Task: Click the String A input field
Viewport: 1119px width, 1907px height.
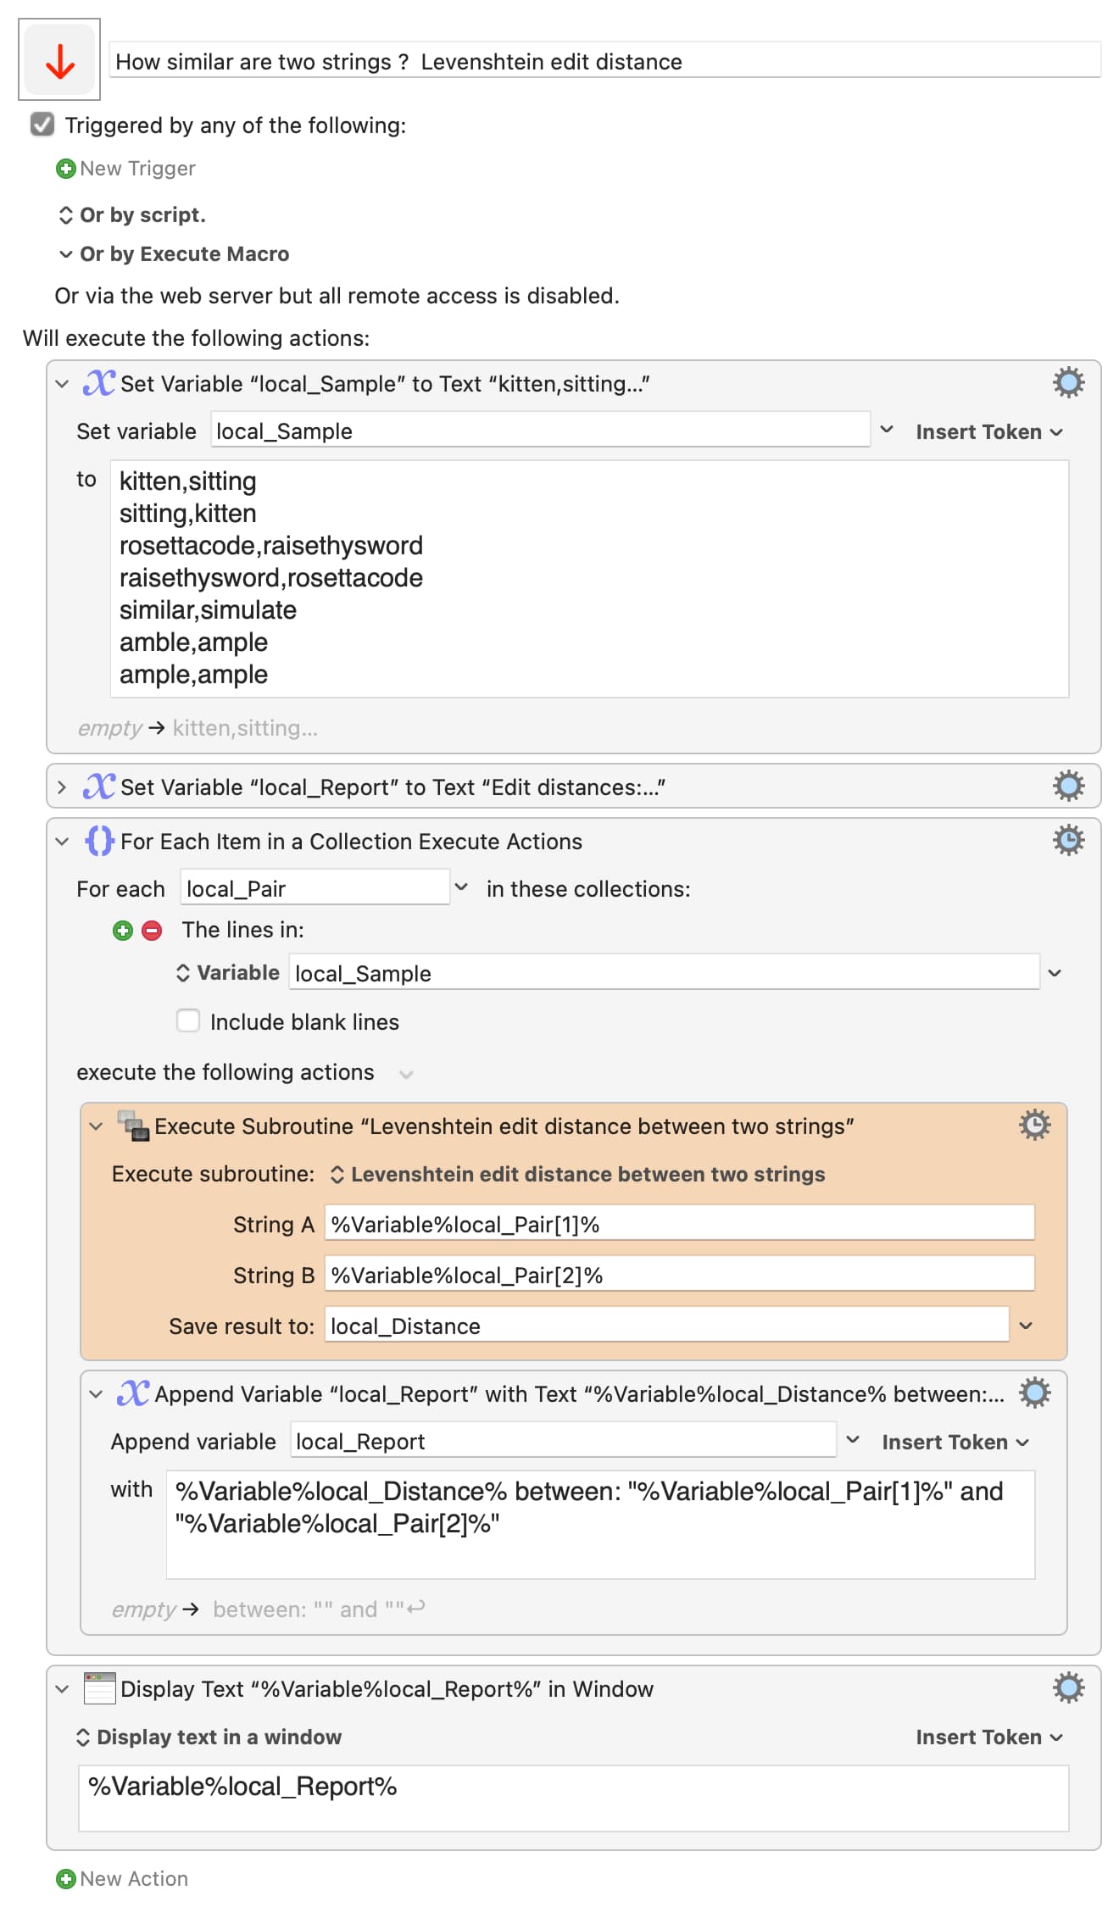Action: tap(679, 1224)
